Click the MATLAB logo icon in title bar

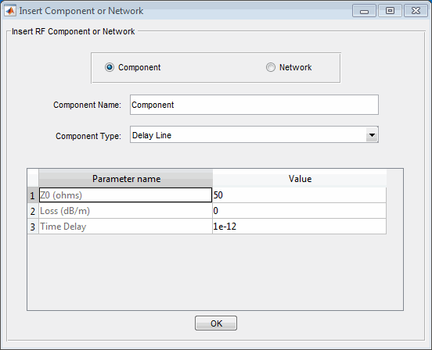coord(10,11)
